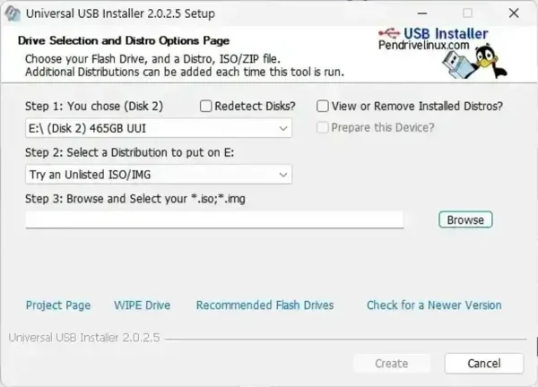Close the Universal USB Installer Setup window

tap(514, 13)
